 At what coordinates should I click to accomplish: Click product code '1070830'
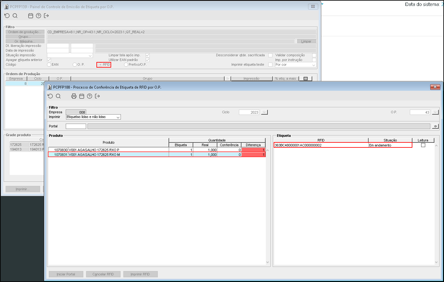[x=61, y=150]
